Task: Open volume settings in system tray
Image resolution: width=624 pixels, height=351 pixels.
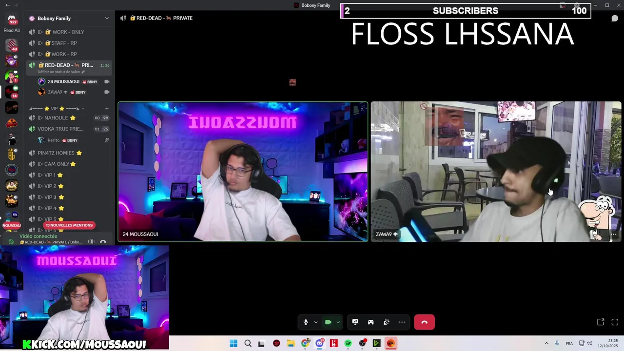Action: point(589,344)
